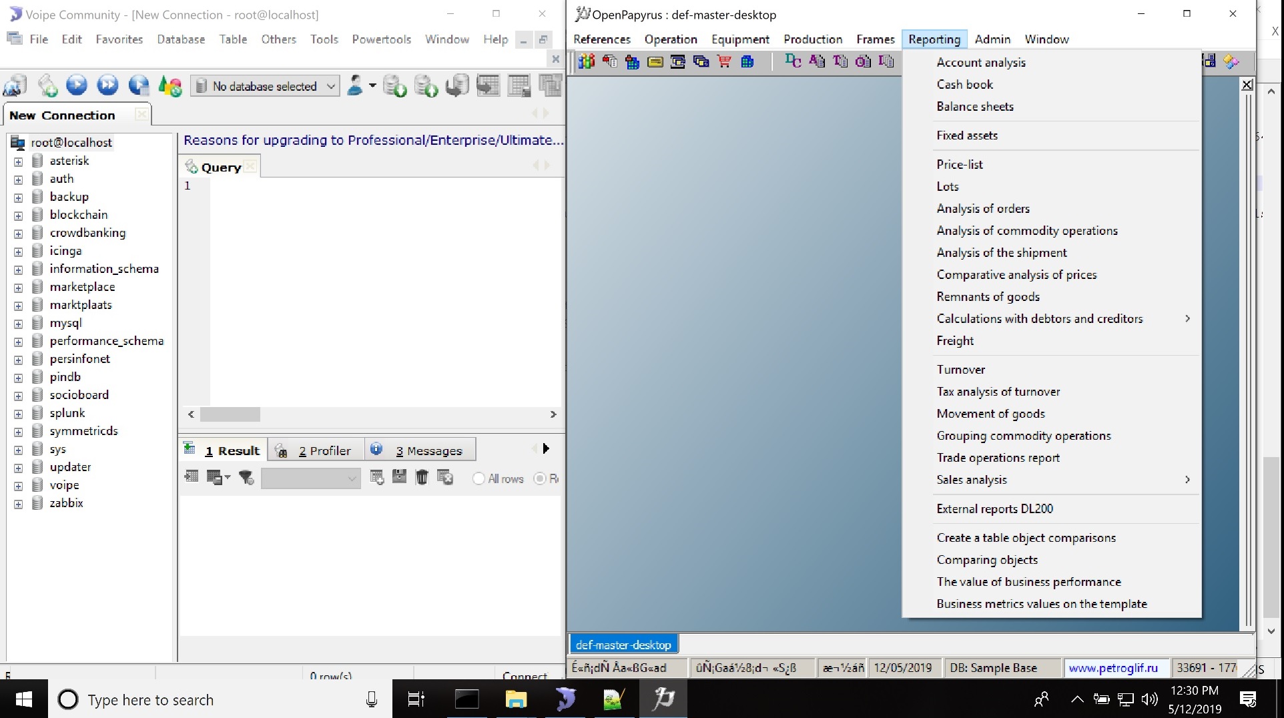Screen dimensions: 1284x718
Task: Click the purple A documents icon
Action: coord(817,61)
